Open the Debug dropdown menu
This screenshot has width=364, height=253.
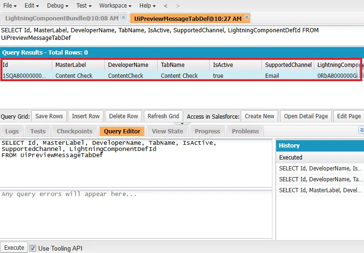click(57, 6)
